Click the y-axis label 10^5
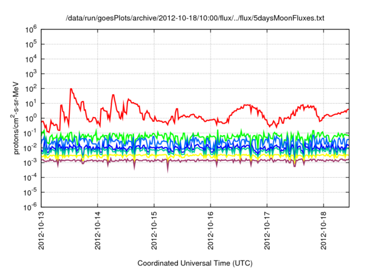 (31, 44)
